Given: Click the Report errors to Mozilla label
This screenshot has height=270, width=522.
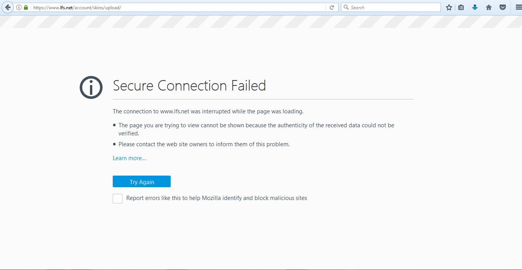Looking at the screenshot, I should (x=217, y=198).
